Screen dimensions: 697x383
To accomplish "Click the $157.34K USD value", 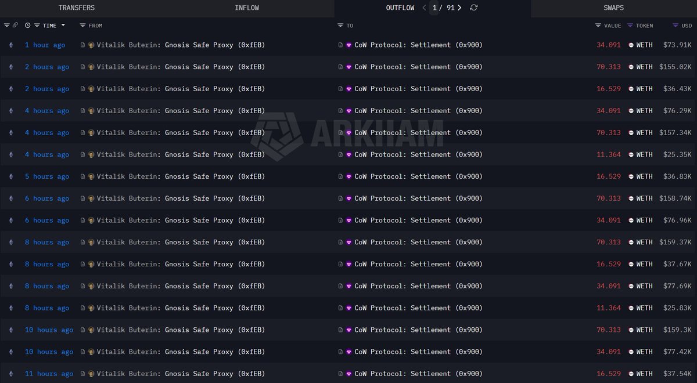I will 676,133.
